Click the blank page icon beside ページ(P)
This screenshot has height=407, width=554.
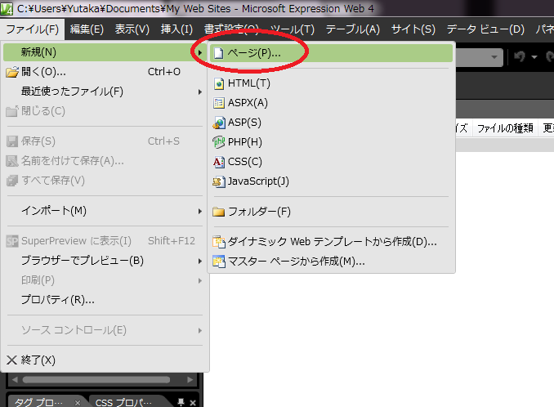[219, 53]
